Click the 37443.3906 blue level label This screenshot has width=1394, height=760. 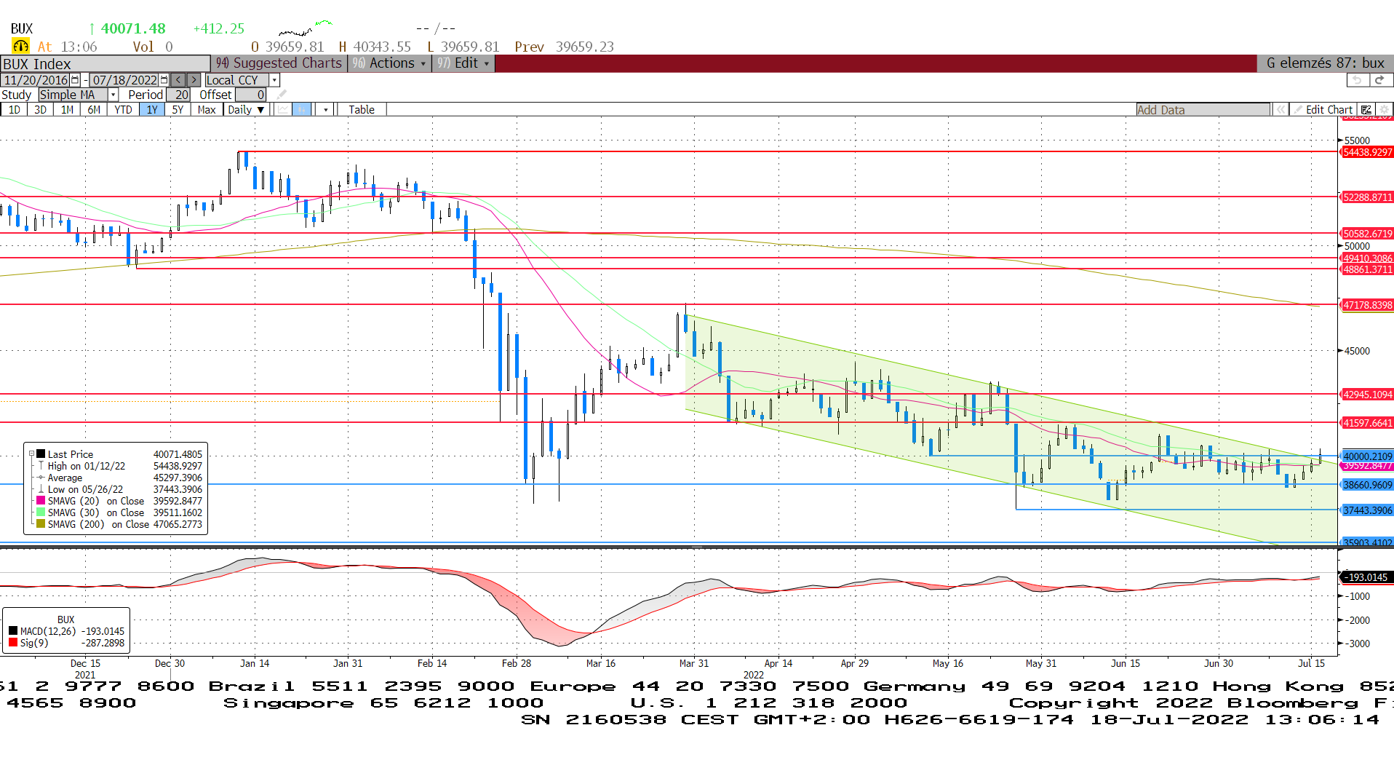[1368, 510]
